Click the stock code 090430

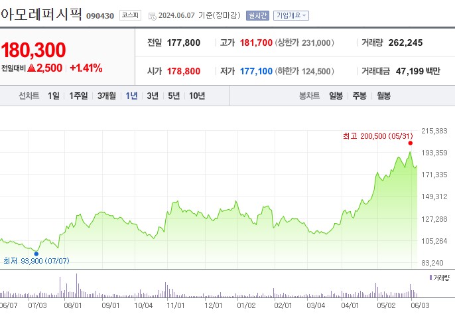100,16
